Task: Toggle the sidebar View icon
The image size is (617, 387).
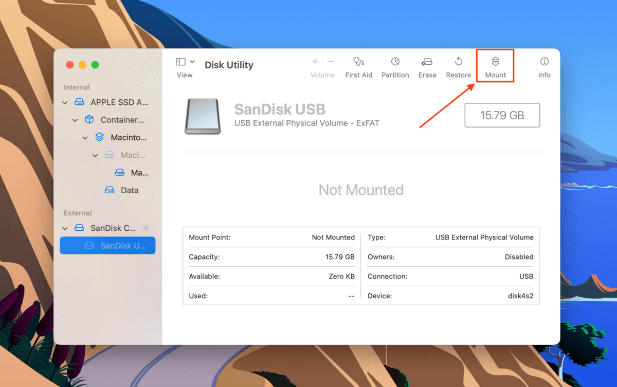Action: pyautogui.click(x=180, y=62)
